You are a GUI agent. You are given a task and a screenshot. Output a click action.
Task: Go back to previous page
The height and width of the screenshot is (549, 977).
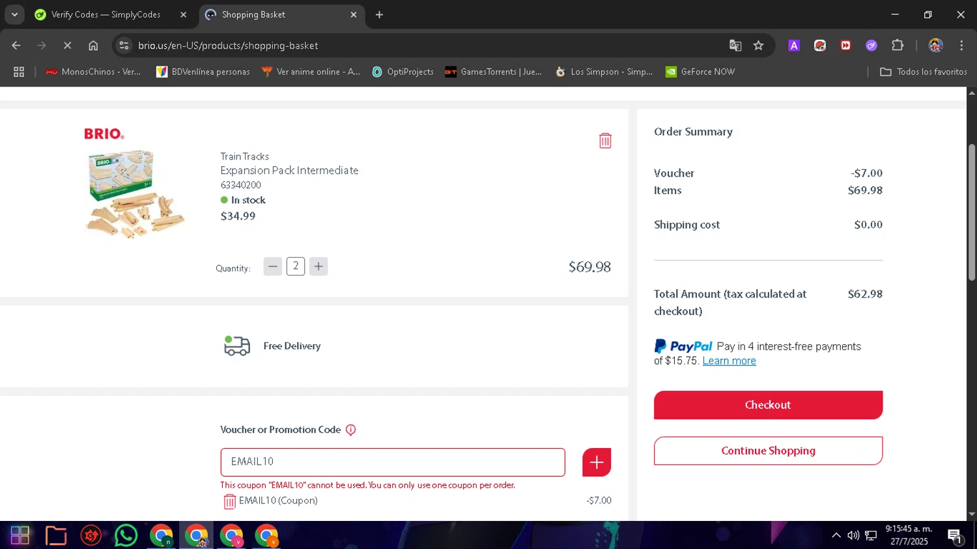(16, 46)
